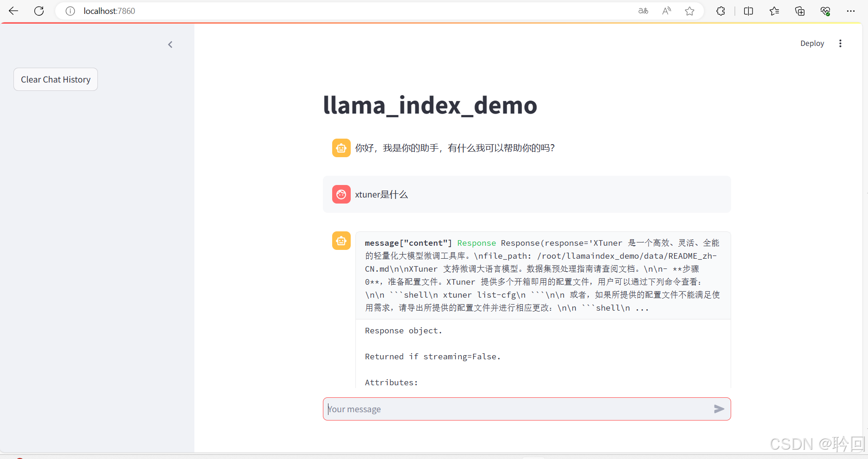Screen dimensions: 868x459
Task: Open the Collections icon in browser toolbar
Action: click(x=774, y=11)
